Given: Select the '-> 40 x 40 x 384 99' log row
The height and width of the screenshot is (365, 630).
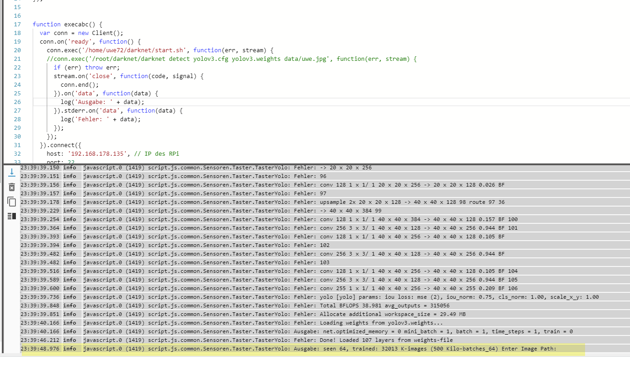Looking at the screenshot, I should (325, 211).
